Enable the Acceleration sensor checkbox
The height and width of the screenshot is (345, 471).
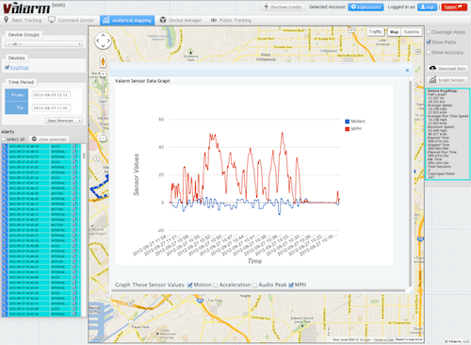point(216,286)
